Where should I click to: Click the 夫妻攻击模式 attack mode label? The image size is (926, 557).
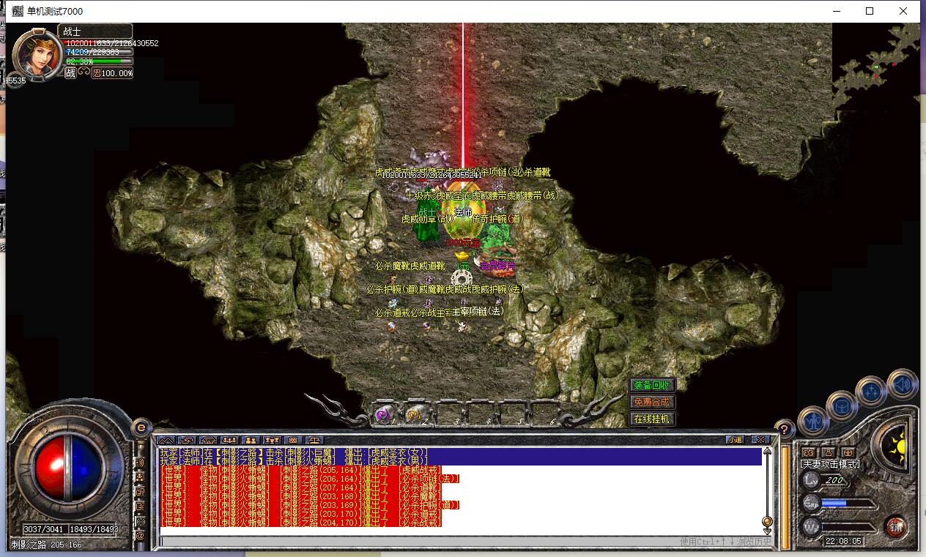tap(830, 464)
